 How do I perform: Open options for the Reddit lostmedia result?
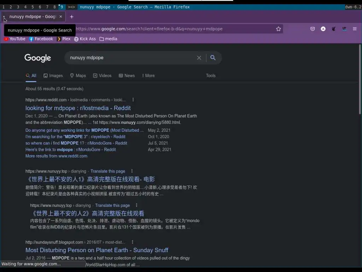pos(133,100)
